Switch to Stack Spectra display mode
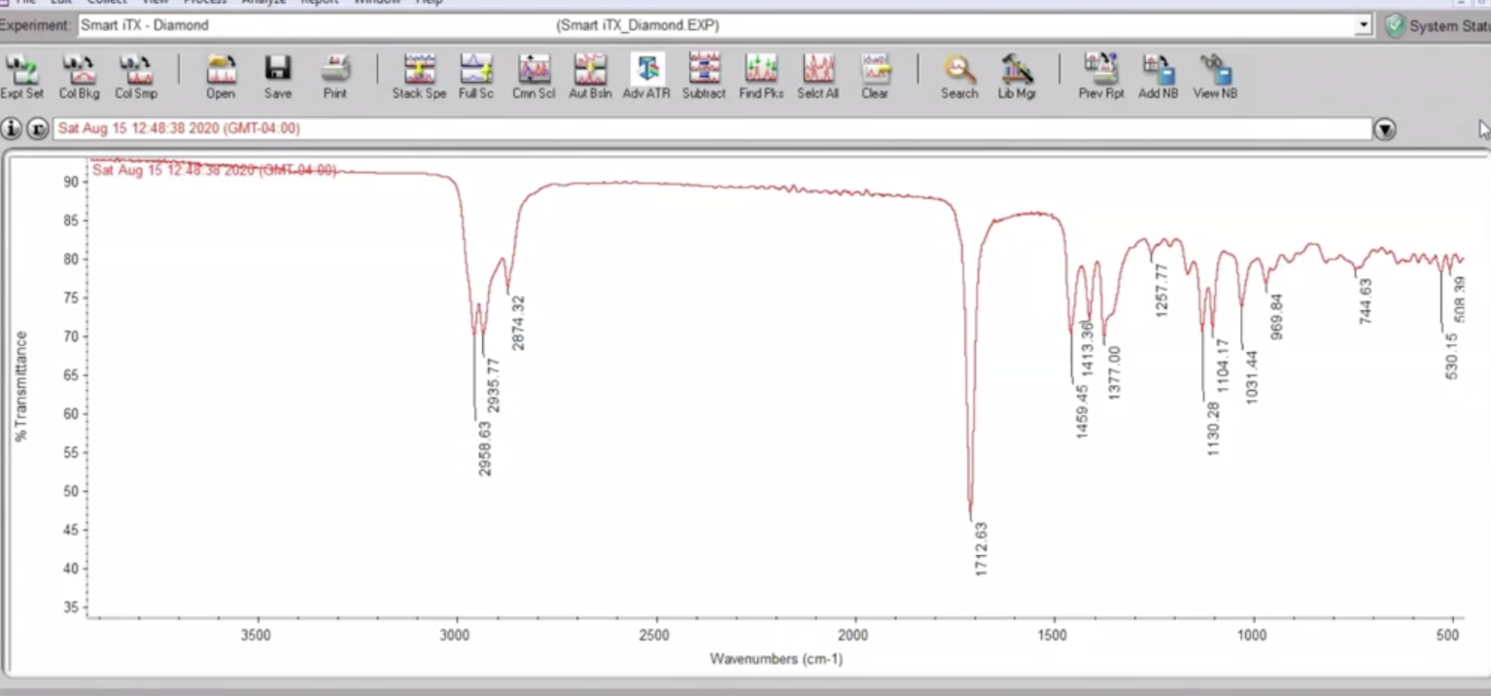1491x696 pixels. [x=419, y=74]
